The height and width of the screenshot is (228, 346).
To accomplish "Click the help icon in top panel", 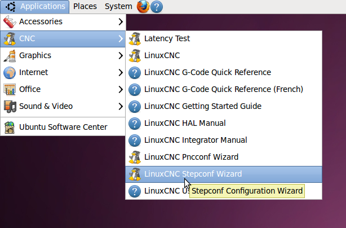I will [x=157, y=7].
